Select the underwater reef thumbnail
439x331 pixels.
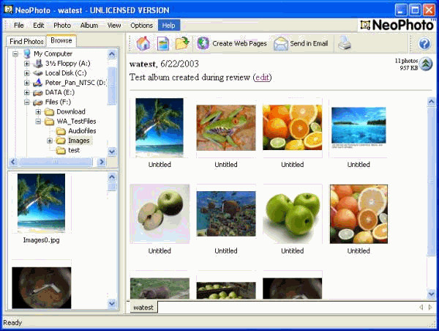tap(226, 214)
